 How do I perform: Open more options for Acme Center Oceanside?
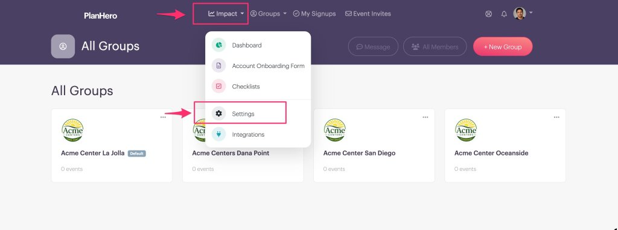coord(556,117)
